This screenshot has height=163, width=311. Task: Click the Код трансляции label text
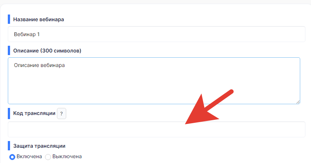click(x=34, y=114)
